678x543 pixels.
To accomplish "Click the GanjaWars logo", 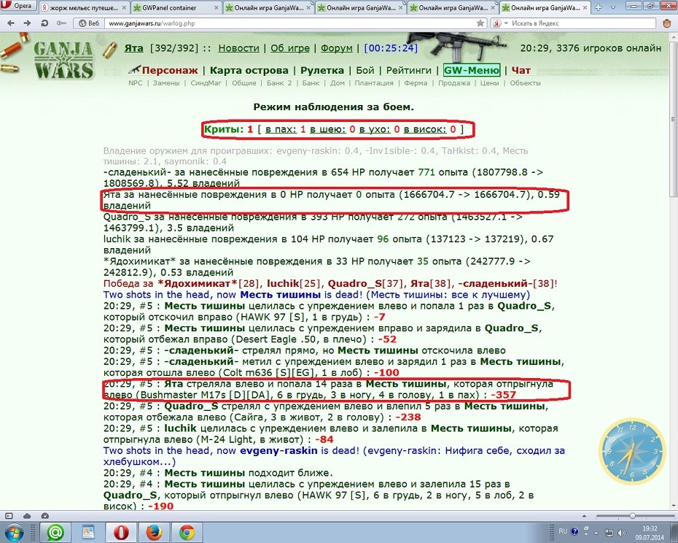I will point(63,60).
